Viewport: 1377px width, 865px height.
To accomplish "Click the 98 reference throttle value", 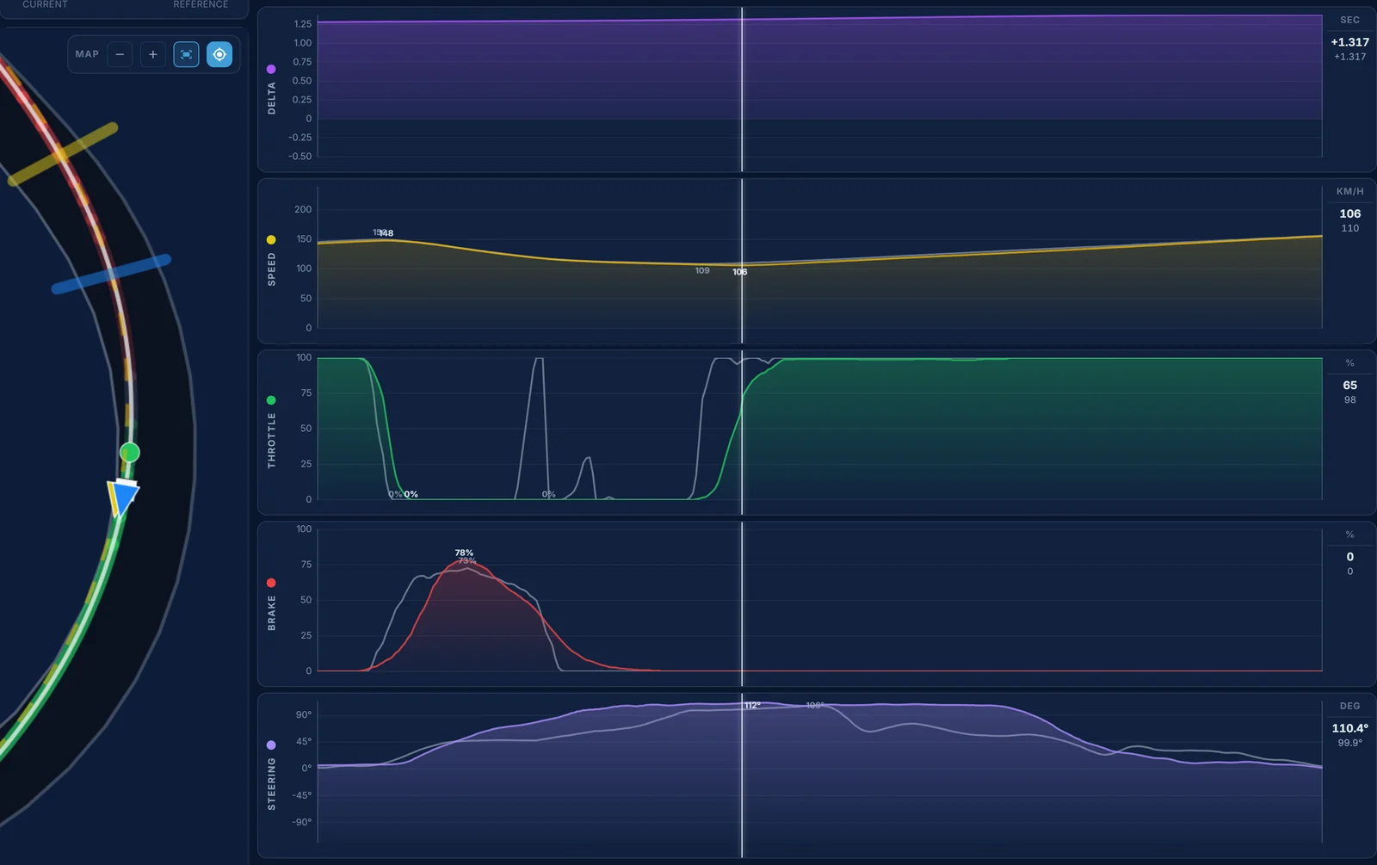I will (1349, 399).
